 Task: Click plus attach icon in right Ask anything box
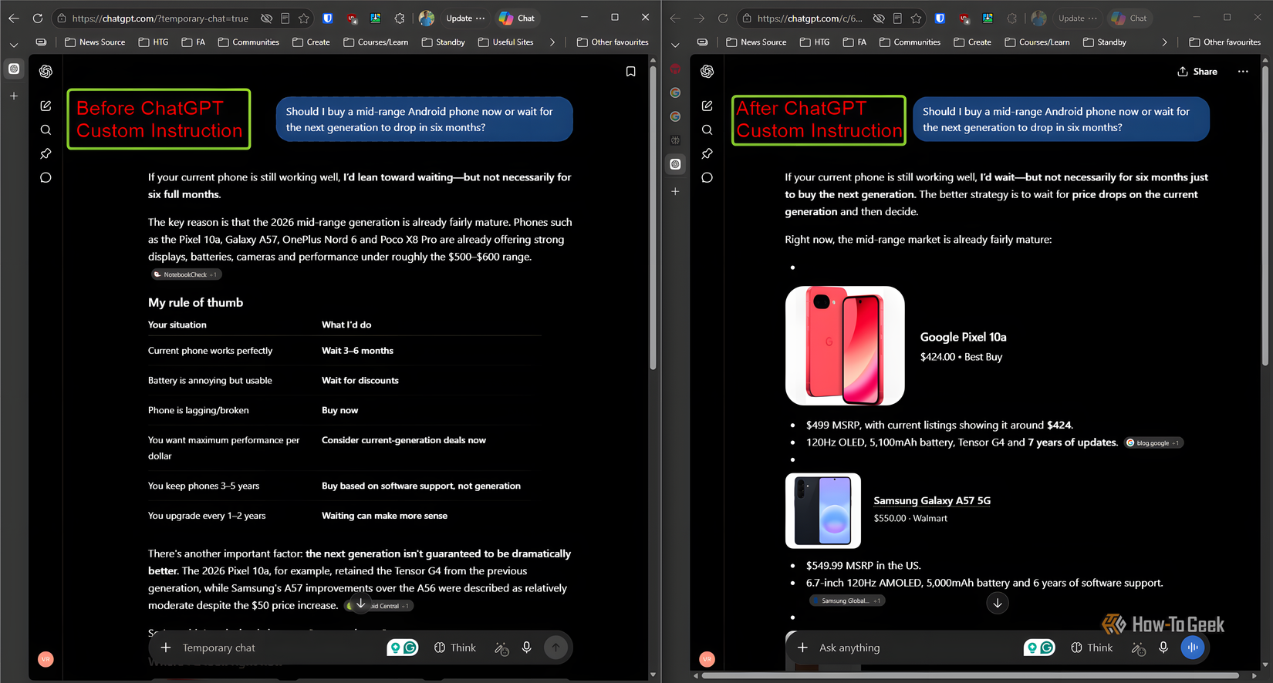[x=802, y=648]
